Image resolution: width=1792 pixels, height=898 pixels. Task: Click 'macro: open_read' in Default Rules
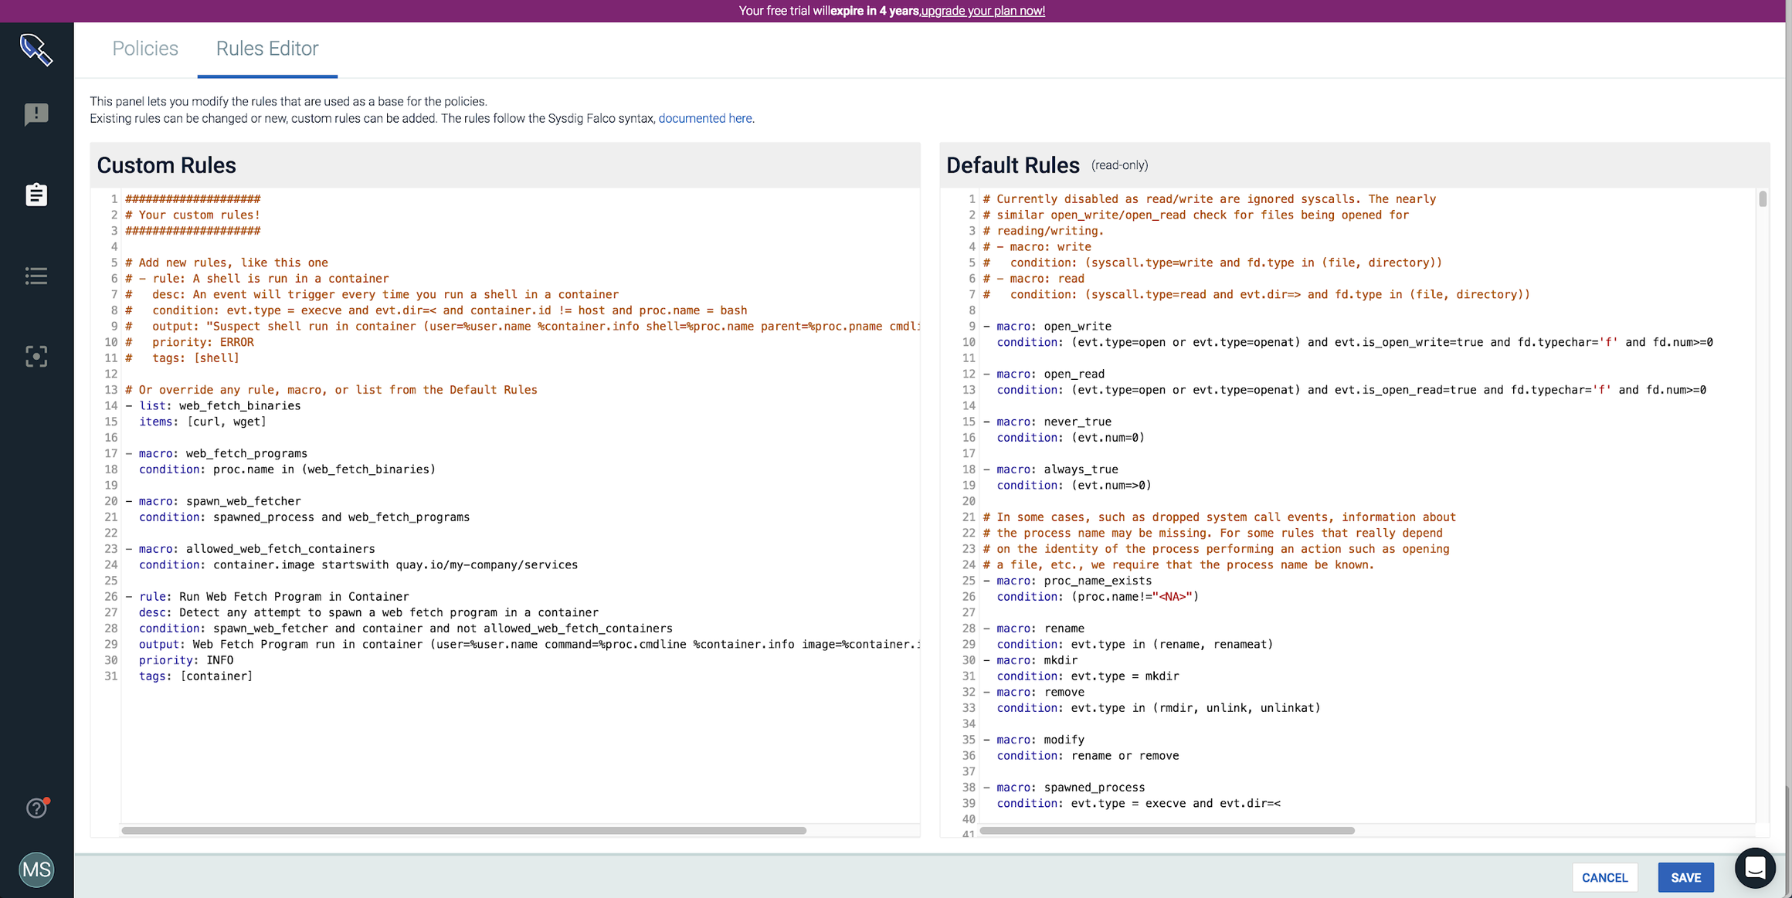pyautogui.click(x=1044, y=374)
